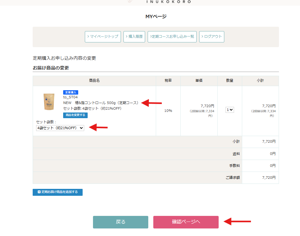Viewport: 300px width, 236px height.
Task: Open the 数量 quantity dropdown
Action: pyautogui.click(x=230, y=110)
